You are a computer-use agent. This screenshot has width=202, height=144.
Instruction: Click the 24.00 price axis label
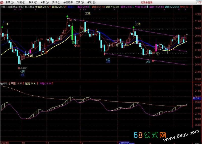[198, 72]
